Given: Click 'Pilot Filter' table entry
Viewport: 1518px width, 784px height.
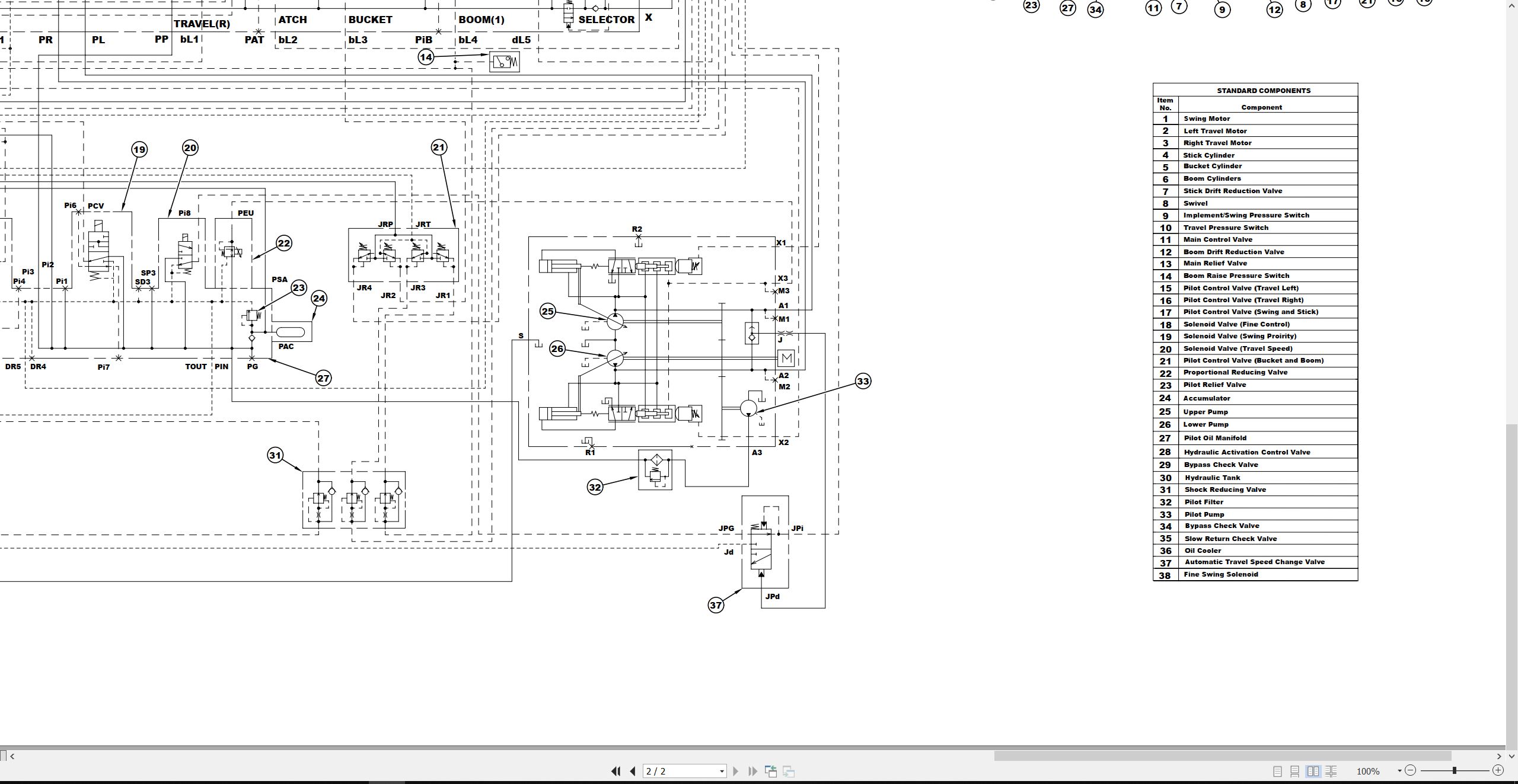Looking at the screenshot, I should pos(1204,502).
